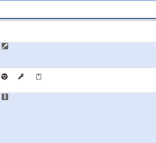
Task: Click inside the lower pencil note box
Action: (x=78, y=118)
